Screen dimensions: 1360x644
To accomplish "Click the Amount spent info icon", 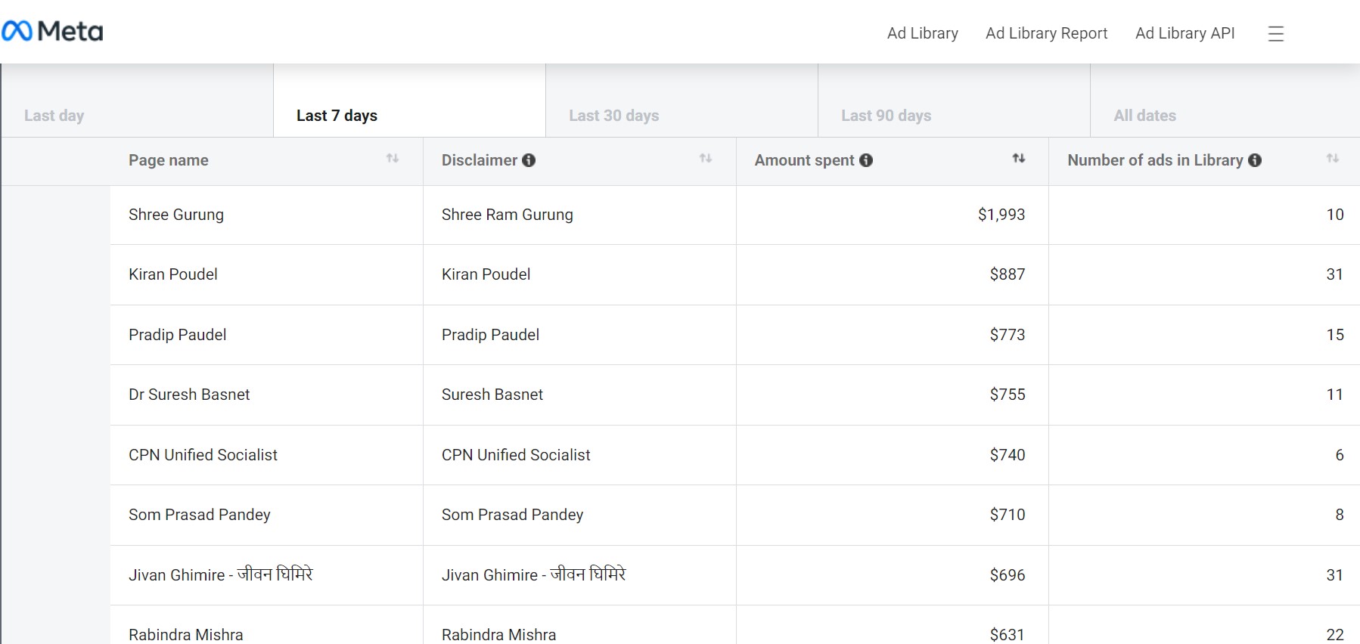I will 866,160.
